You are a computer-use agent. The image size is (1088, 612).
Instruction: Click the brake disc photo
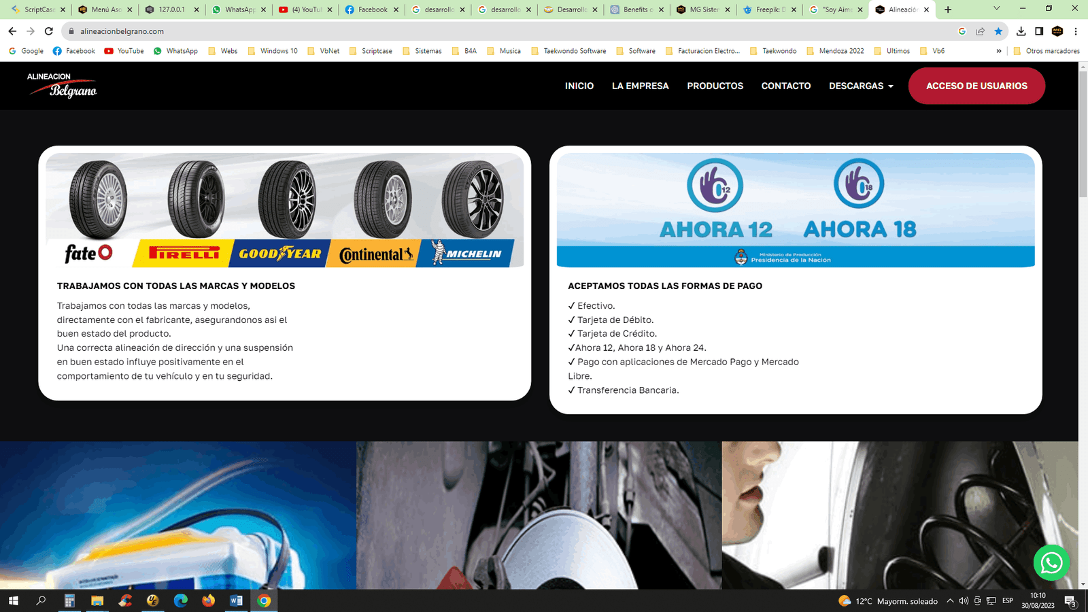point(539,515)
